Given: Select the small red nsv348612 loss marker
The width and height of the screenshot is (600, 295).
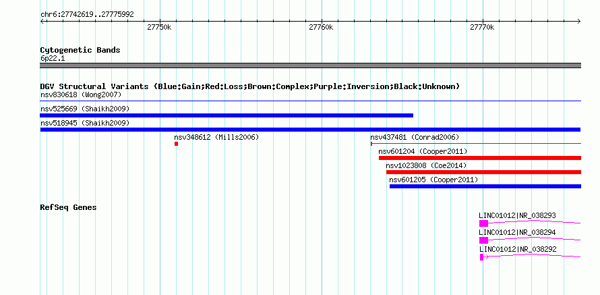Looking at the screenshot, I should click(x=177, y=144).
